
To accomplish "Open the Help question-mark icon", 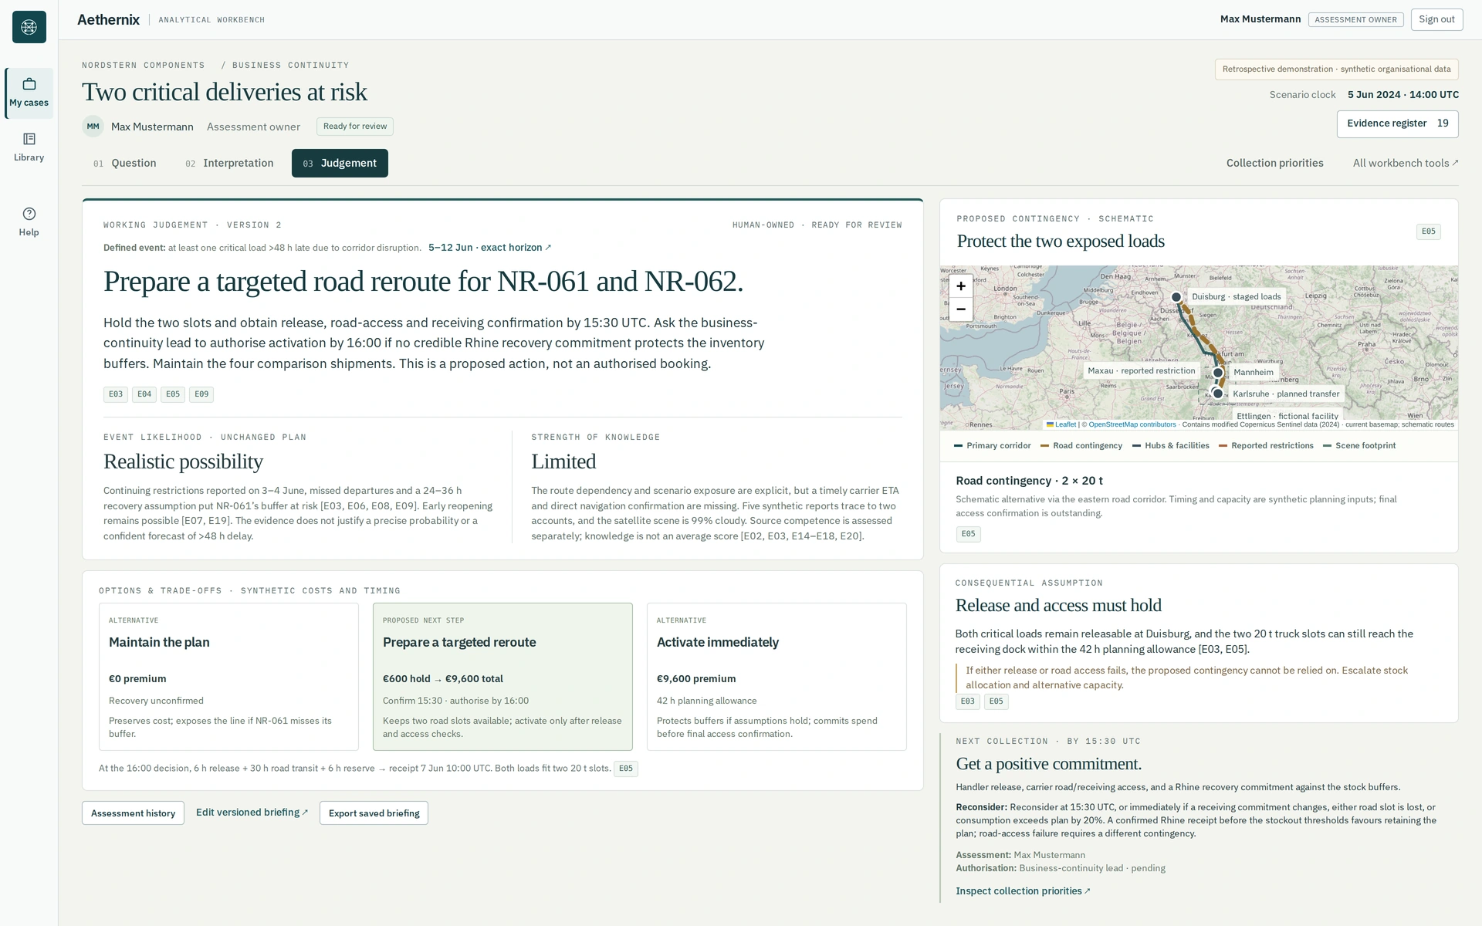I will point(29,221).
